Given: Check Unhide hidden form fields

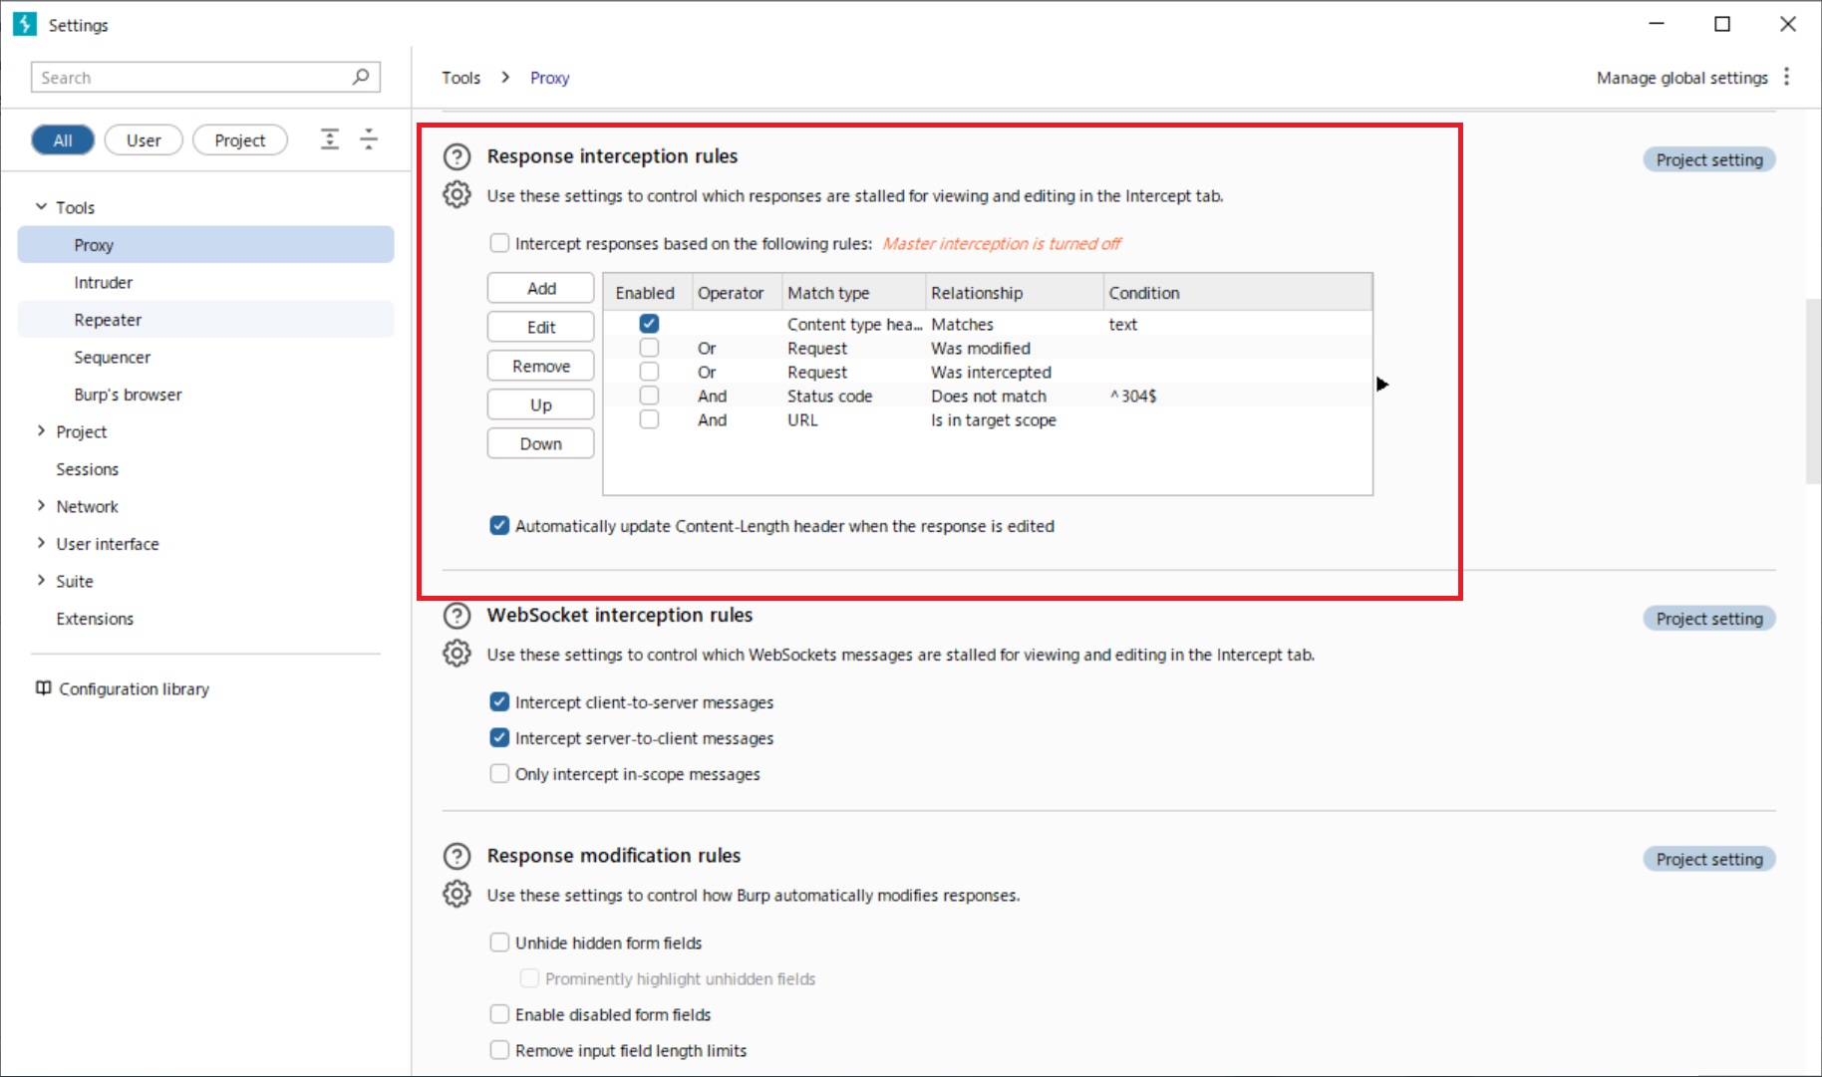Looking at the screenshot, I should click(x=499, y=942).
